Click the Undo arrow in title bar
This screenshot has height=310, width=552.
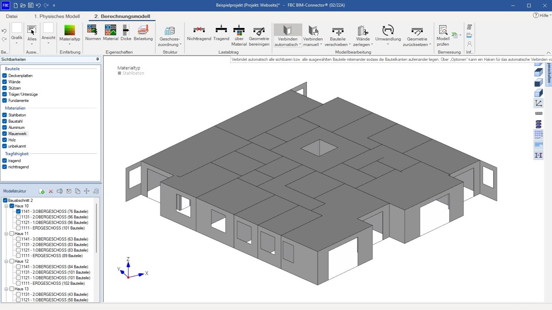click(38, 5)
